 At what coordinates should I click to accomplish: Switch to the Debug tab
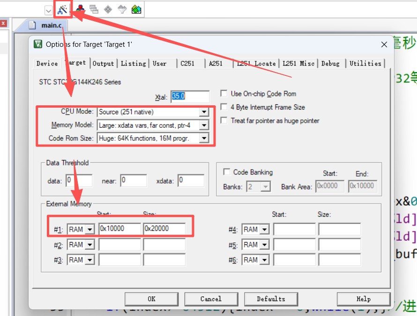tap(330, 64)
